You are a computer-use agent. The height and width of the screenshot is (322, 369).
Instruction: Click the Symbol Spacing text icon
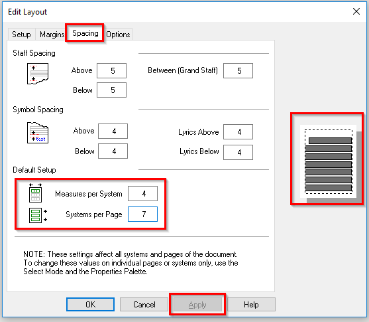pos(38,133)
